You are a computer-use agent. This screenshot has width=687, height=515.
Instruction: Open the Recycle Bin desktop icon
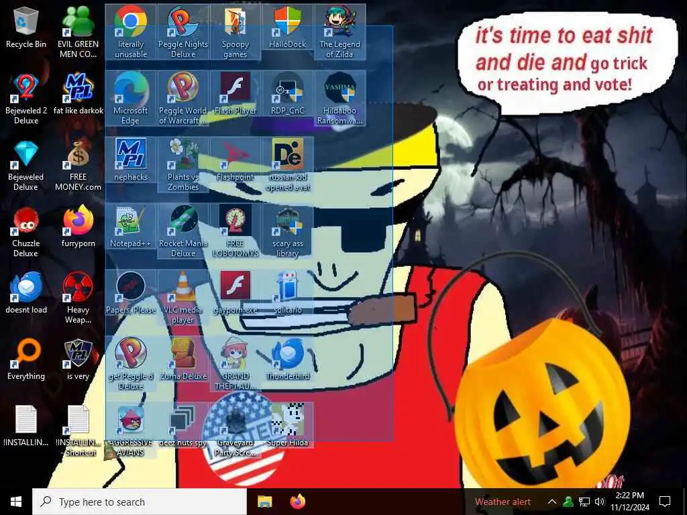[x=26, y=27]
